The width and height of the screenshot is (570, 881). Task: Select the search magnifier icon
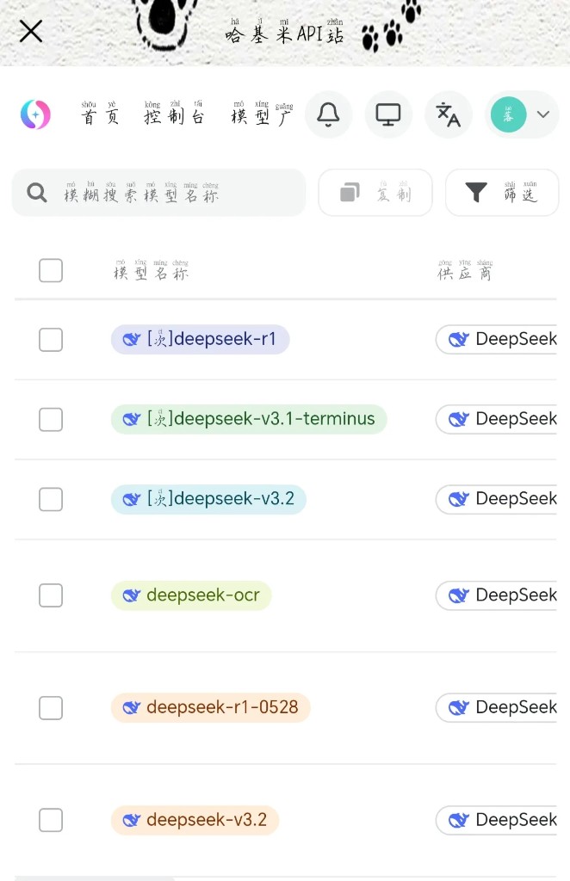tap(36, 192)
